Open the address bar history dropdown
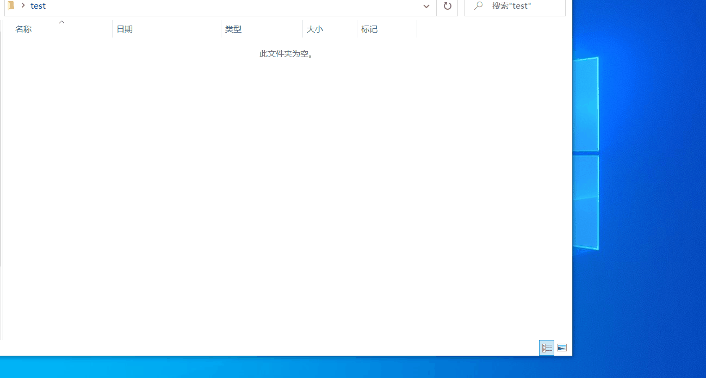 tap(426, 7)
